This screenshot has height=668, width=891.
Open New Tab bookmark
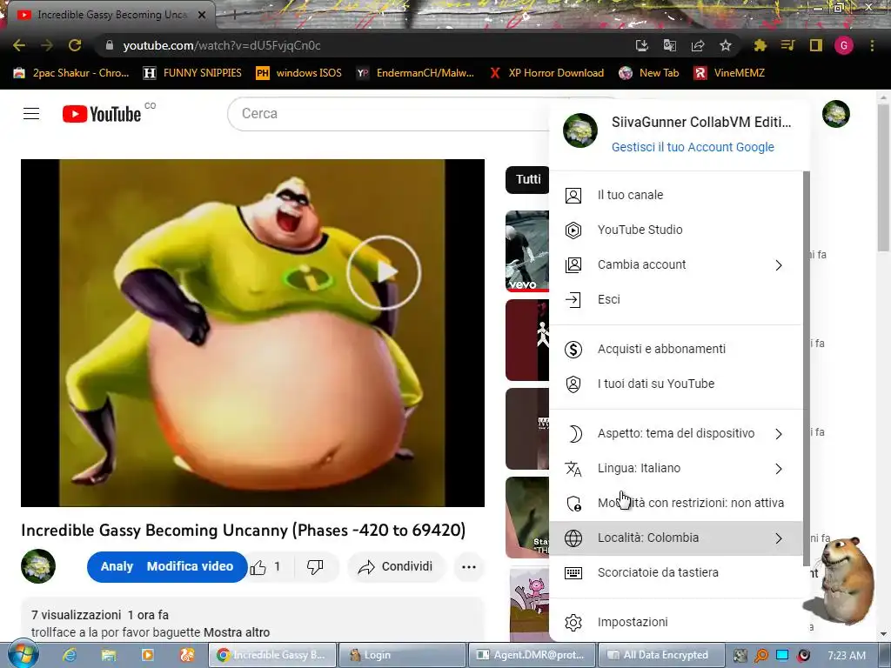649,73
